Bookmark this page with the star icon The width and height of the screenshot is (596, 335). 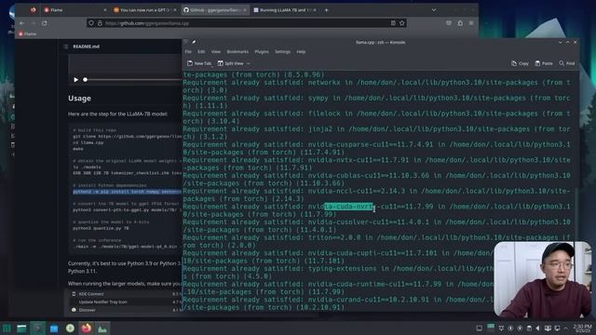401,23
